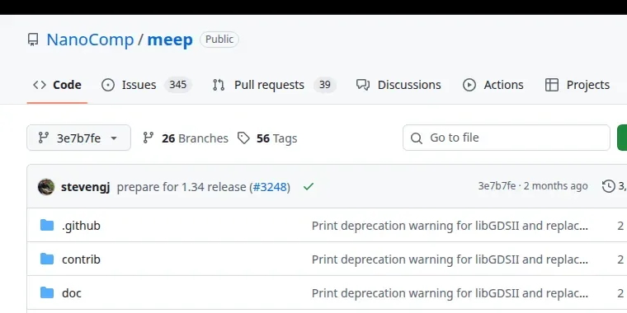Open the meep repository link
Viewport: 627px width, 313px height.
170,40
